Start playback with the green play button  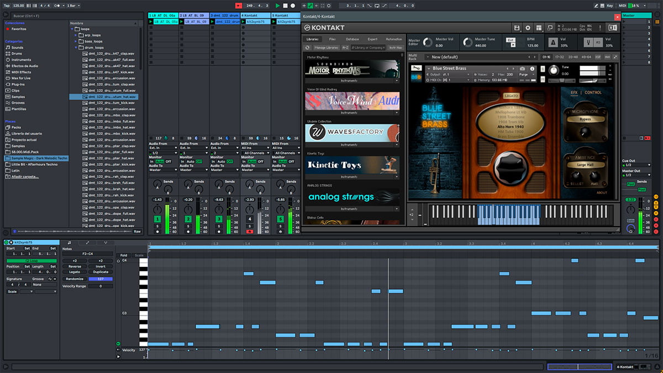pos(277,6)
